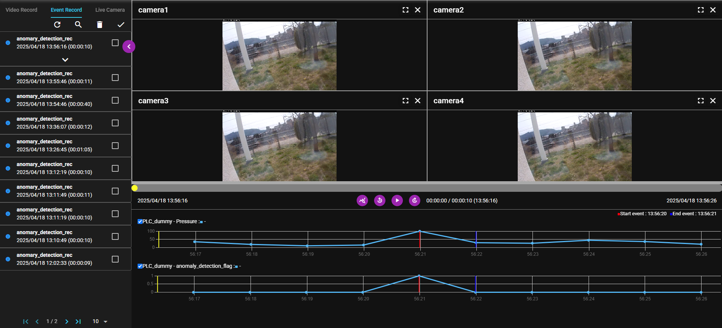722x328 pixels.
Task: Expand camera1 view to fullscreen
Action: (x=406, y=10)
